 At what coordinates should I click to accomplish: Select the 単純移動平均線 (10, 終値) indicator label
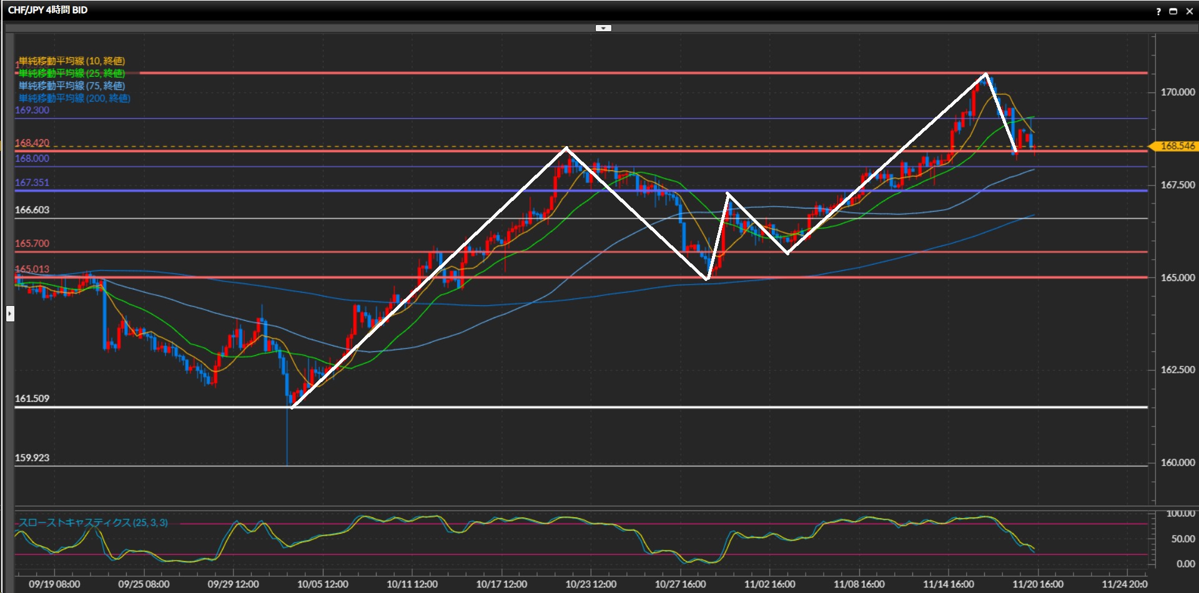coord(71,61)
